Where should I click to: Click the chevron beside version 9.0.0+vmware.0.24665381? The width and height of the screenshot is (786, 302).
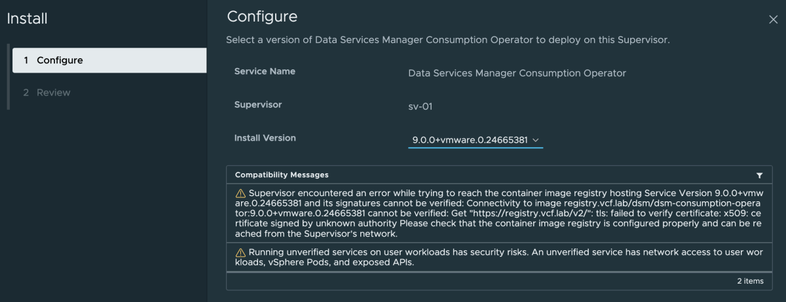pyautogui.click(x=535, y=140)
